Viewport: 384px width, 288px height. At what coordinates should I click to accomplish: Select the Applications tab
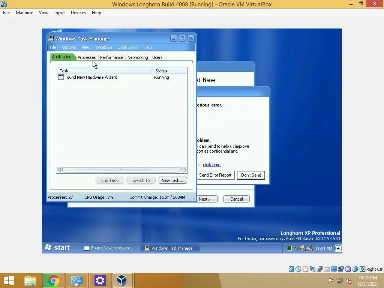tap(63, 57)
